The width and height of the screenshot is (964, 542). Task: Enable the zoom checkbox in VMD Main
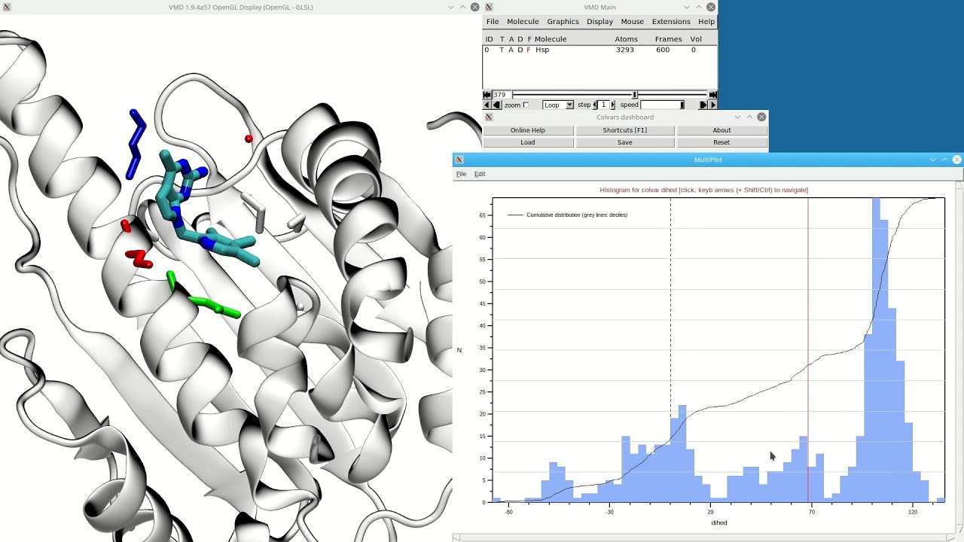(x=526, y=105)
